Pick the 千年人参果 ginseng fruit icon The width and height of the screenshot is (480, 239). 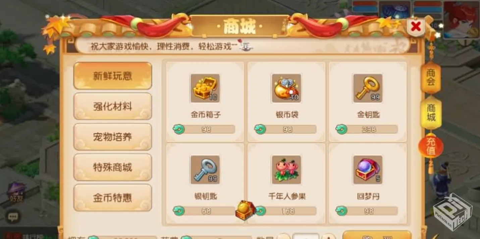pyautogui.click(x=286, y=170)
